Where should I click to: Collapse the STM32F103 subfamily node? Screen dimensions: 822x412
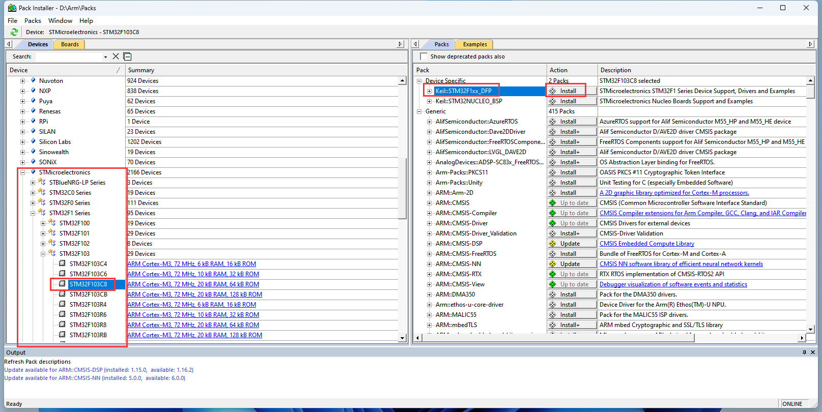[x=43, y=254]
